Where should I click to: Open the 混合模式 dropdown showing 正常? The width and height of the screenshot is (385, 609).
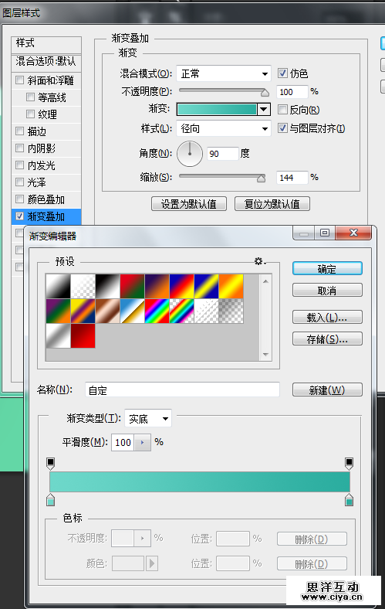223,73
